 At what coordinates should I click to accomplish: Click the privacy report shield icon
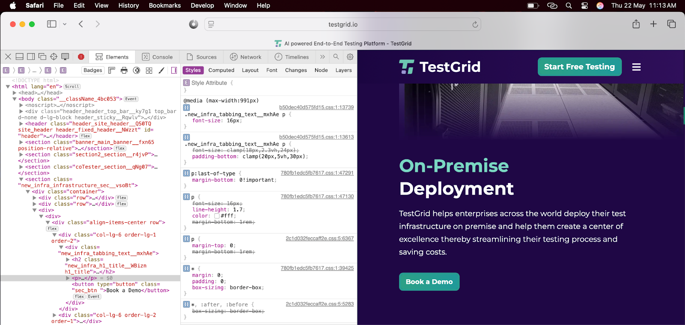point(194,24)
